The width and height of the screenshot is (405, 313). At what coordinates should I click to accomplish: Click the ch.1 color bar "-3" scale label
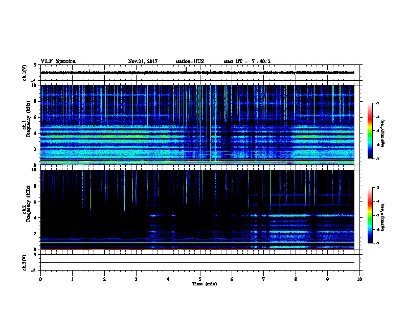[x=377, y=103]
